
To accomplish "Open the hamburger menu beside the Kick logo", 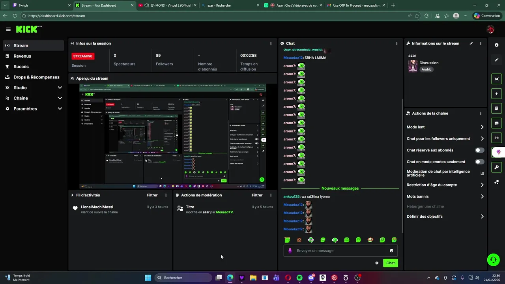I will tap(8, 29).
